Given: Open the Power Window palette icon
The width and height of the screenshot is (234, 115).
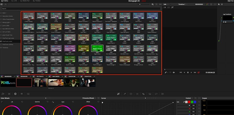Looking at the screenshot, I should point(131,94).
